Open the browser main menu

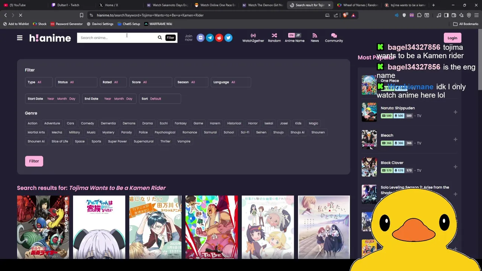(x=476, y=15)
